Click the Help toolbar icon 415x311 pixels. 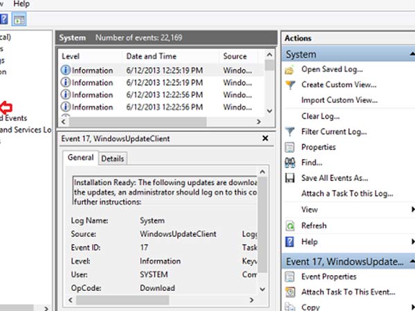pos(3,19)
